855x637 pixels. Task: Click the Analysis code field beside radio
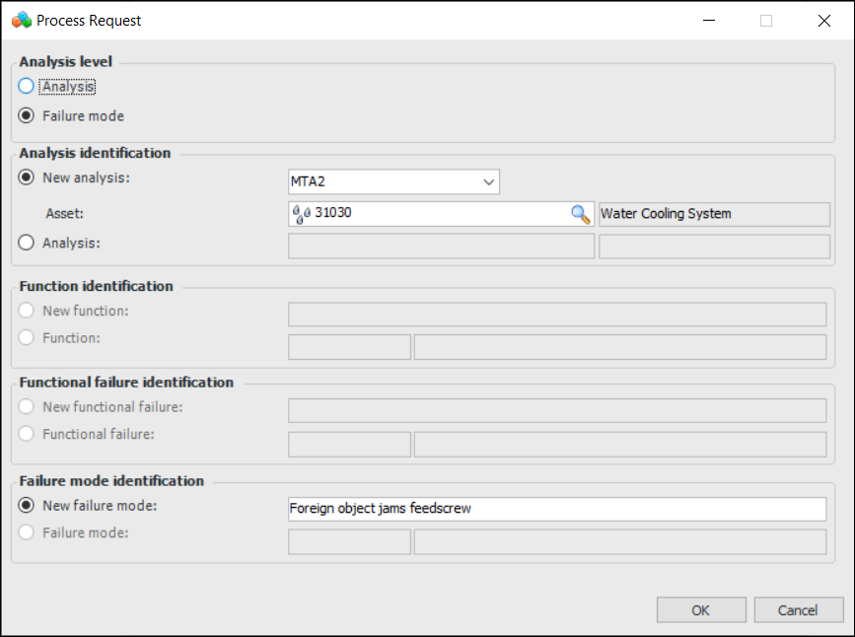440,247
